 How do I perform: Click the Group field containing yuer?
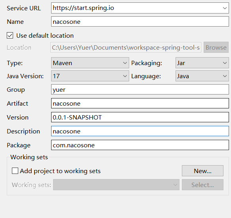tap(140, 89)
